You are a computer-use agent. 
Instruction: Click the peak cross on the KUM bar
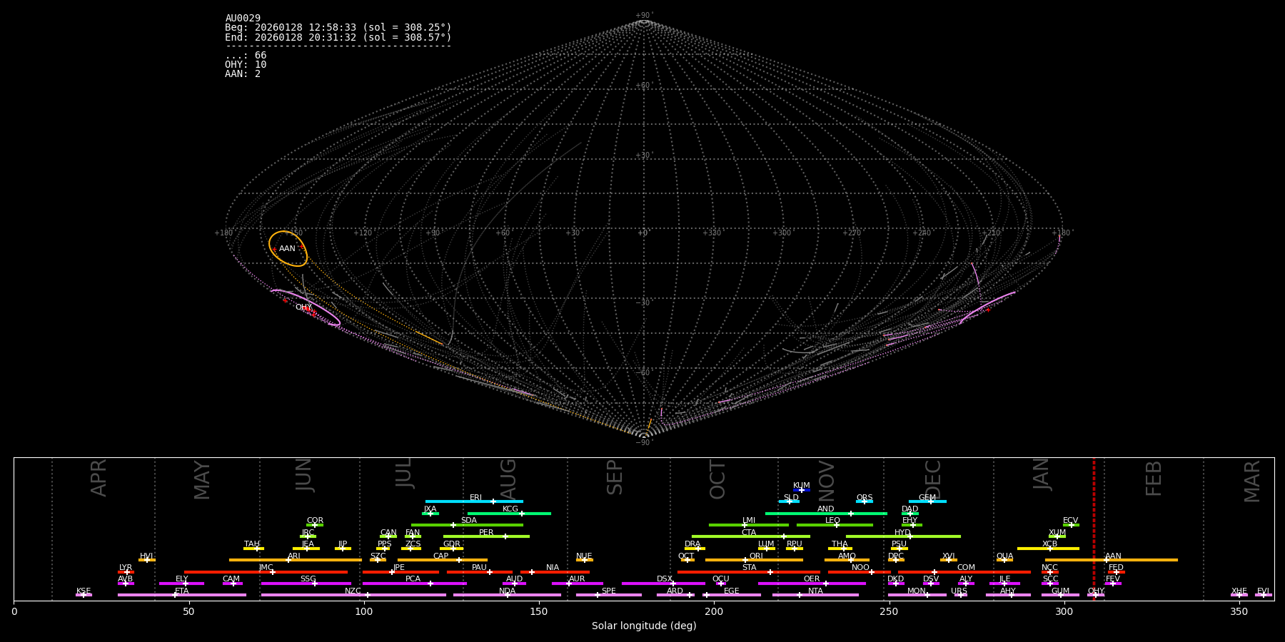(x=802, y=490)
